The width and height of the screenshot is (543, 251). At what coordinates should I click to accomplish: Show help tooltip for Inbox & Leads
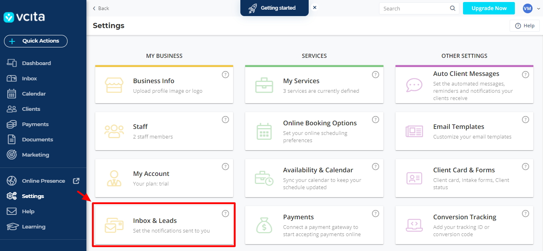tap(225, 214)
